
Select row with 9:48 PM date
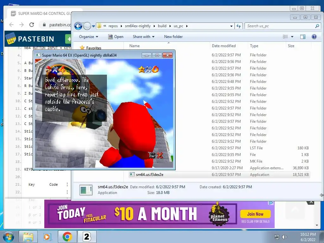pyautogui.click(x=219, y=81)
